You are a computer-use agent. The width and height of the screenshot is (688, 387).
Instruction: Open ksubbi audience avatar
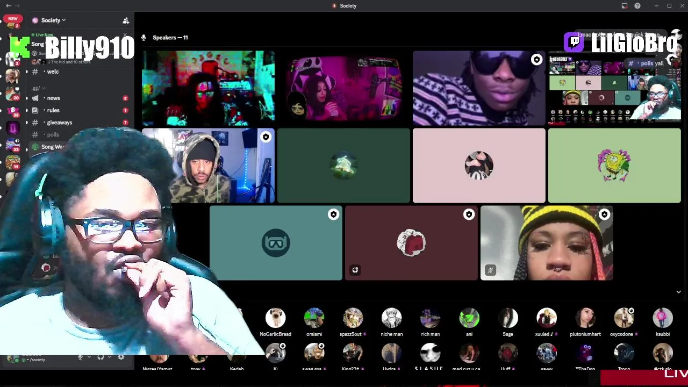[663, 318]
